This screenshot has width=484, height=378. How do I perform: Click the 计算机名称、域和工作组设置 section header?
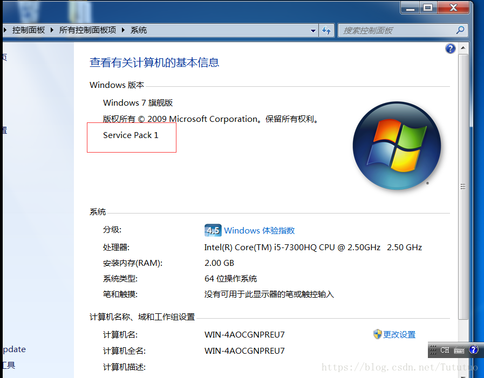[142, 317]
